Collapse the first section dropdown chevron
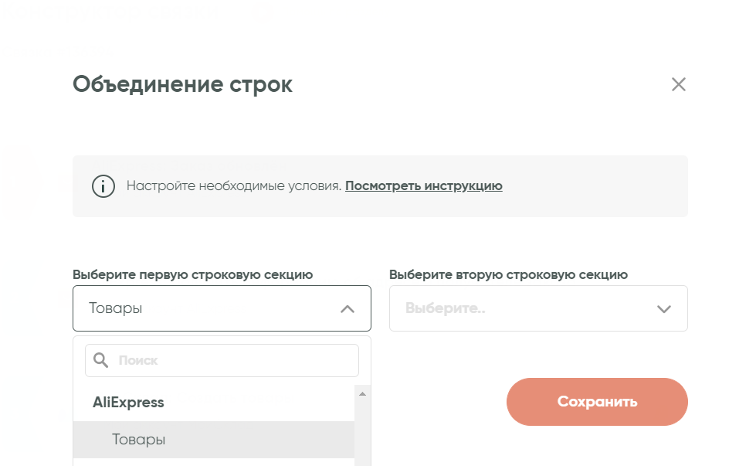 (347, 309)
